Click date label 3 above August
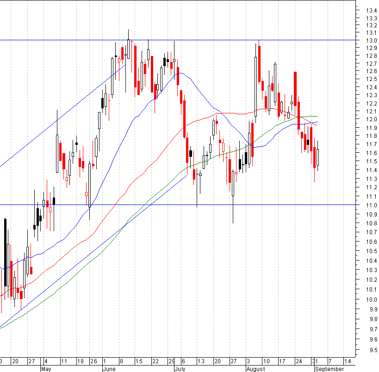The width and height of the screenshot is (379, 372). (x=248, y=361)
